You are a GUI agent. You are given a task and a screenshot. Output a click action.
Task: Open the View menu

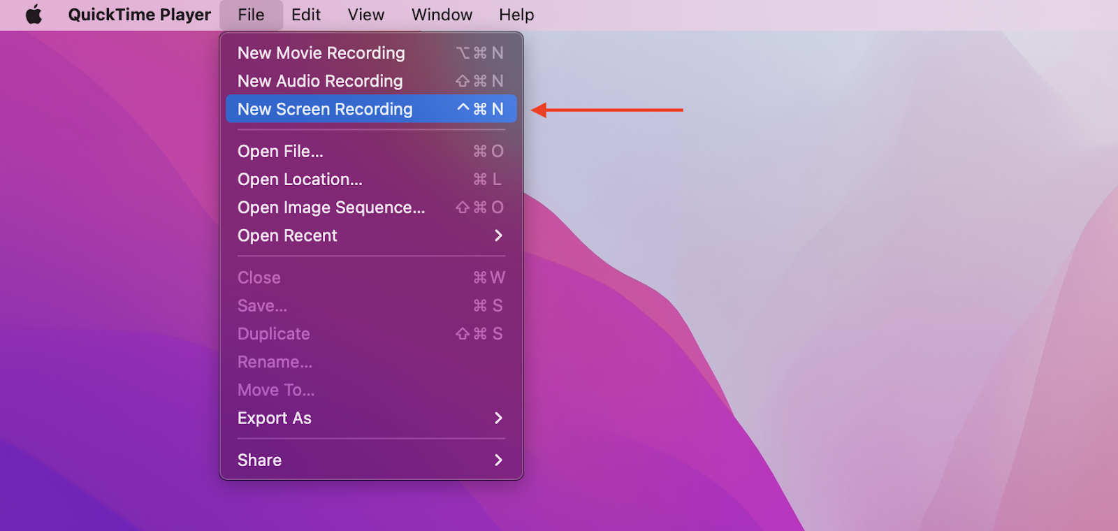(x=366, y=15)
